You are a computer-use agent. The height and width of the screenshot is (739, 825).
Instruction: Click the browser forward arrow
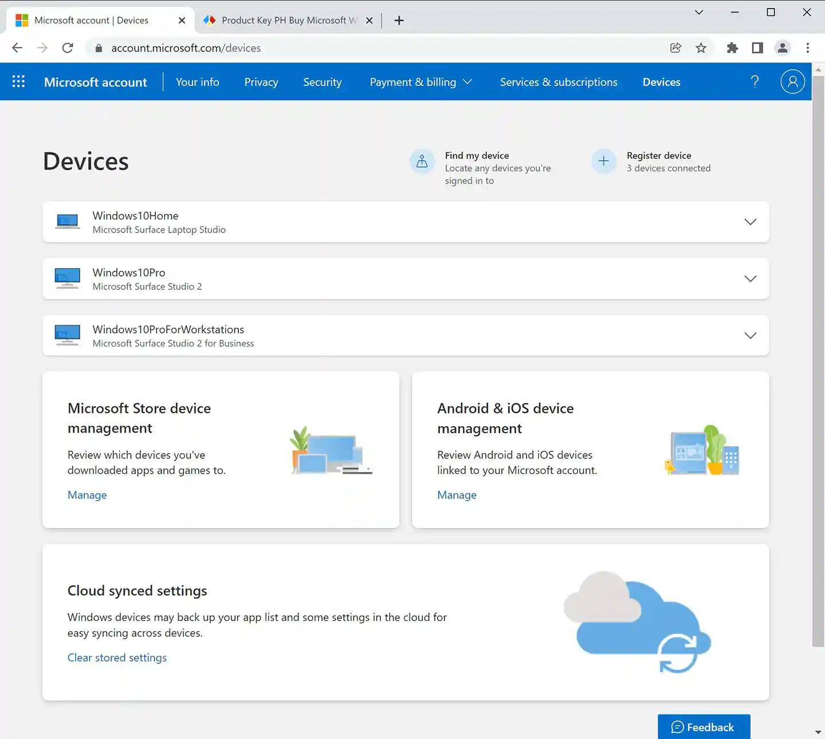(x=42, y=48)
